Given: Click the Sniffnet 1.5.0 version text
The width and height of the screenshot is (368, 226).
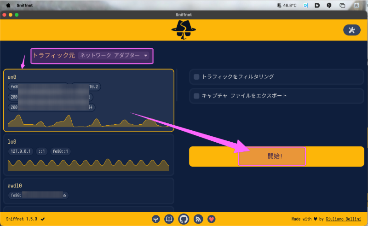Looking at the screenshot, I should coord(22,219).
